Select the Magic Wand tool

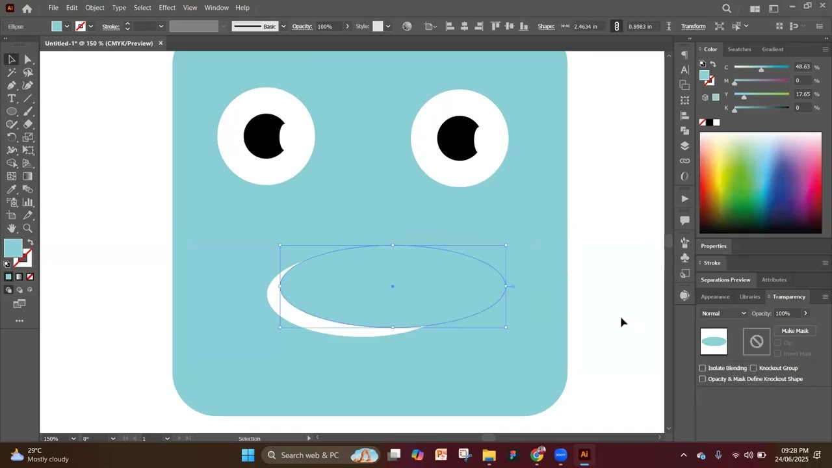pos(12,72)
